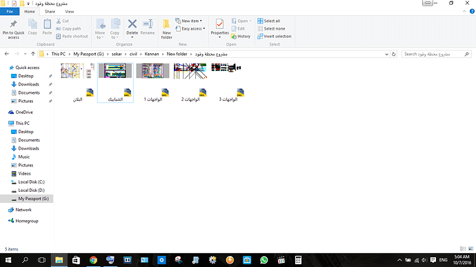Open Task View on taskbar
Viewport: 476px width, 267px height.
point(41,260)
